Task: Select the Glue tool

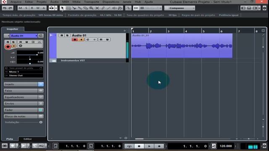Action: tap(80, 8)
